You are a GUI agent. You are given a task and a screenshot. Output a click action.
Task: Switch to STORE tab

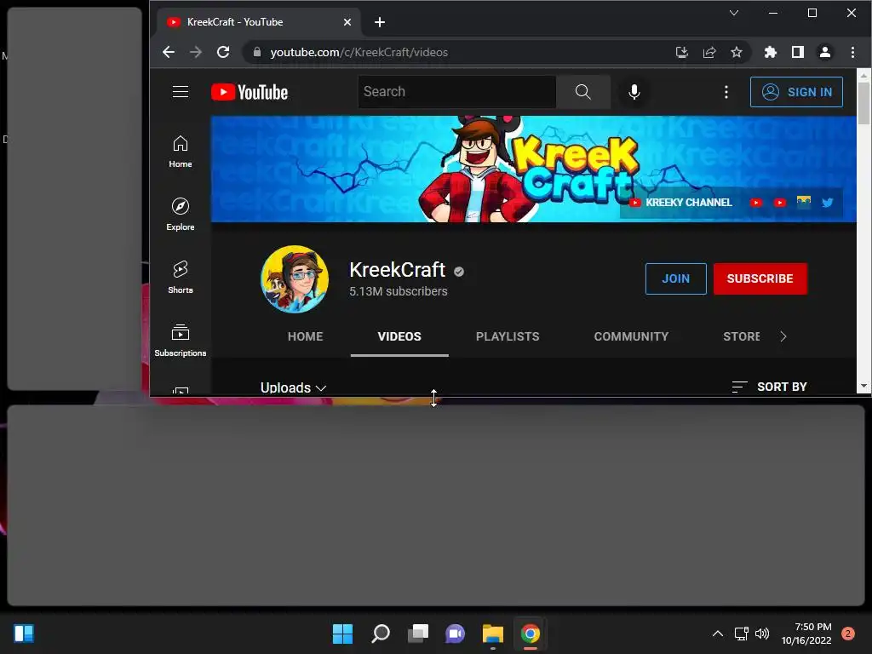[742, 336]
